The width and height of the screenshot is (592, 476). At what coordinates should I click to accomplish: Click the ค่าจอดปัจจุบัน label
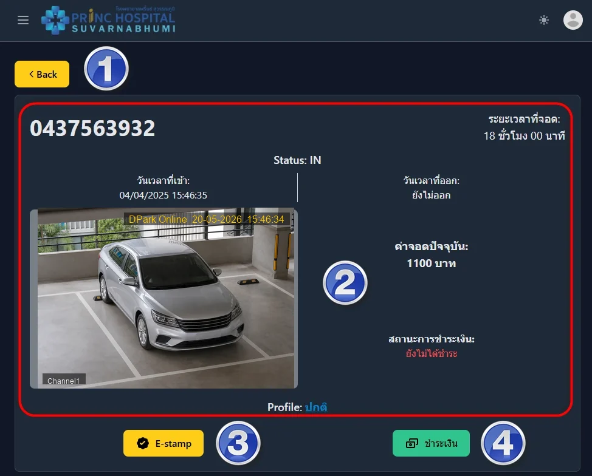431,246
